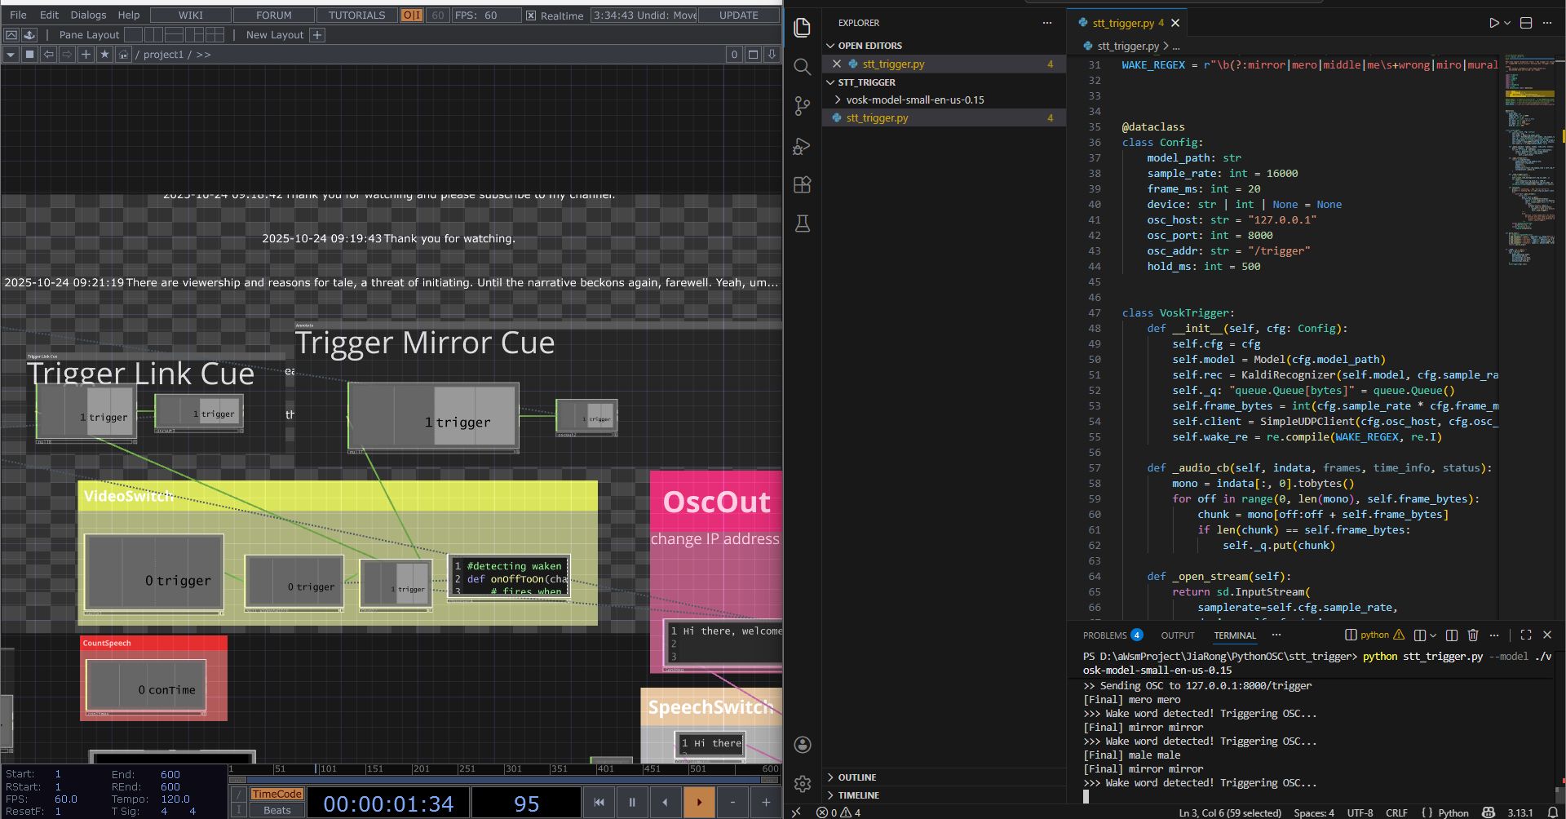Go back in TouchDesigner network history
Viewport: 1566px width, 819px height.
point(48,55)
